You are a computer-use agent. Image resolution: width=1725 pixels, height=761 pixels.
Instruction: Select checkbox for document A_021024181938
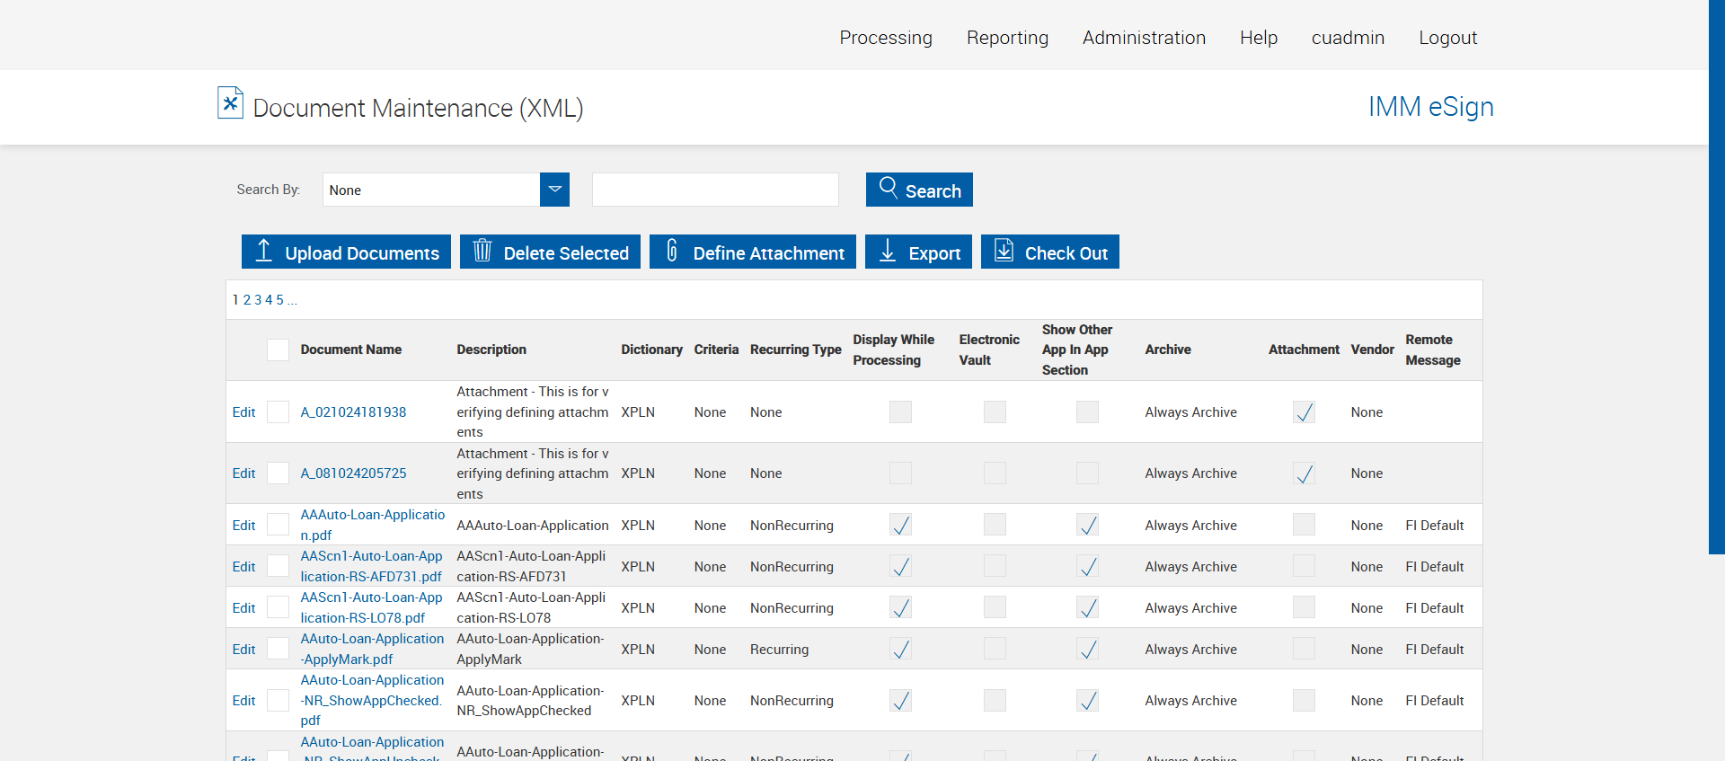pos(278,412)
